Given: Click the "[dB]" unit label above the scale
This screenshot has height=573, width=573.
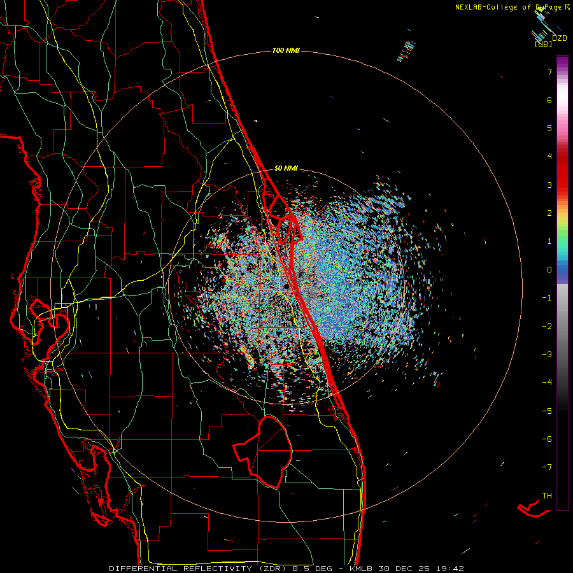Looking at the screenshot, I should 543,45.
